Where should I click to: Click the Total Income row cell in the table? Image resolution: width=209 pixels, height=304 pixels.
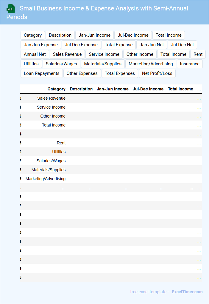click(54, 125)
